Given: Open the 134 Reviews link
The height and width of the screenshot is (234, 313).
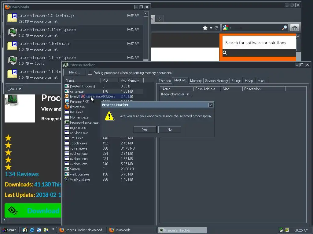Looking at the screenshot, I should [x=22, y=174].
